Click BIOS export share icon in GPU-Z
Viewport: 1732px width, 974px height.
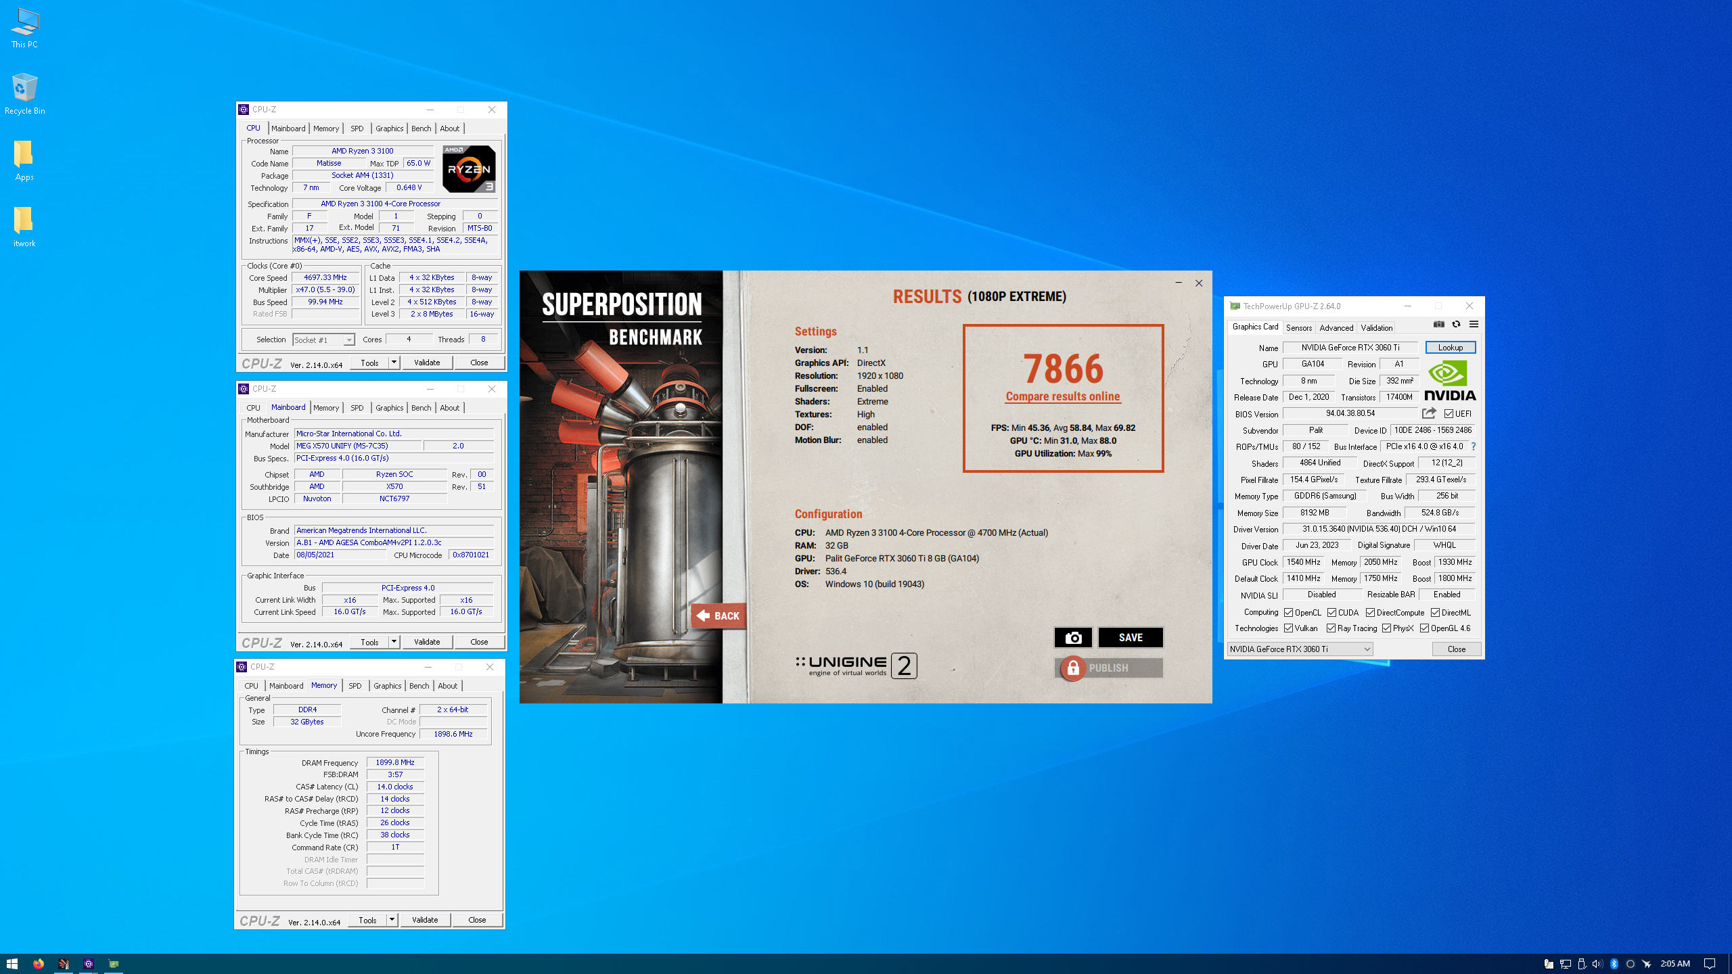(1429, 413)
